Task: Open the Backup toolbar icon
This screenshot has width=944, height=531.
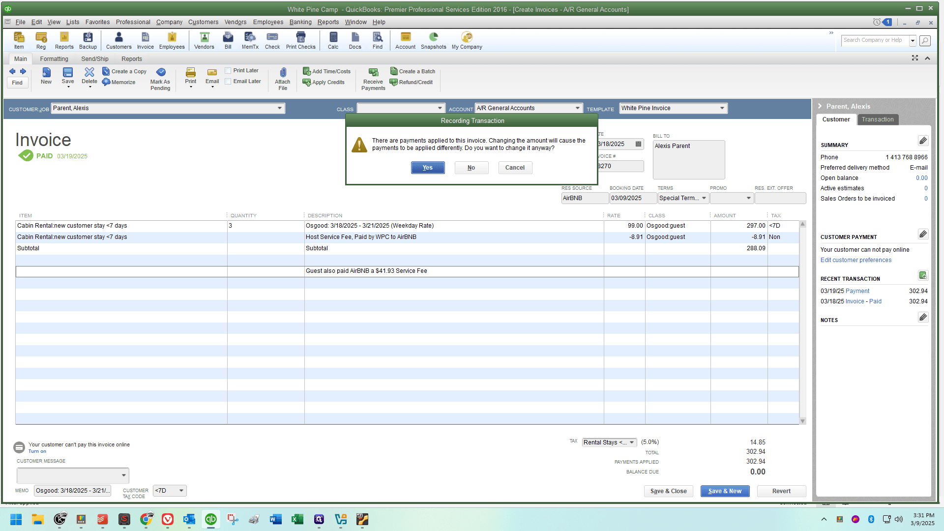Action: (x=88, y=40)
